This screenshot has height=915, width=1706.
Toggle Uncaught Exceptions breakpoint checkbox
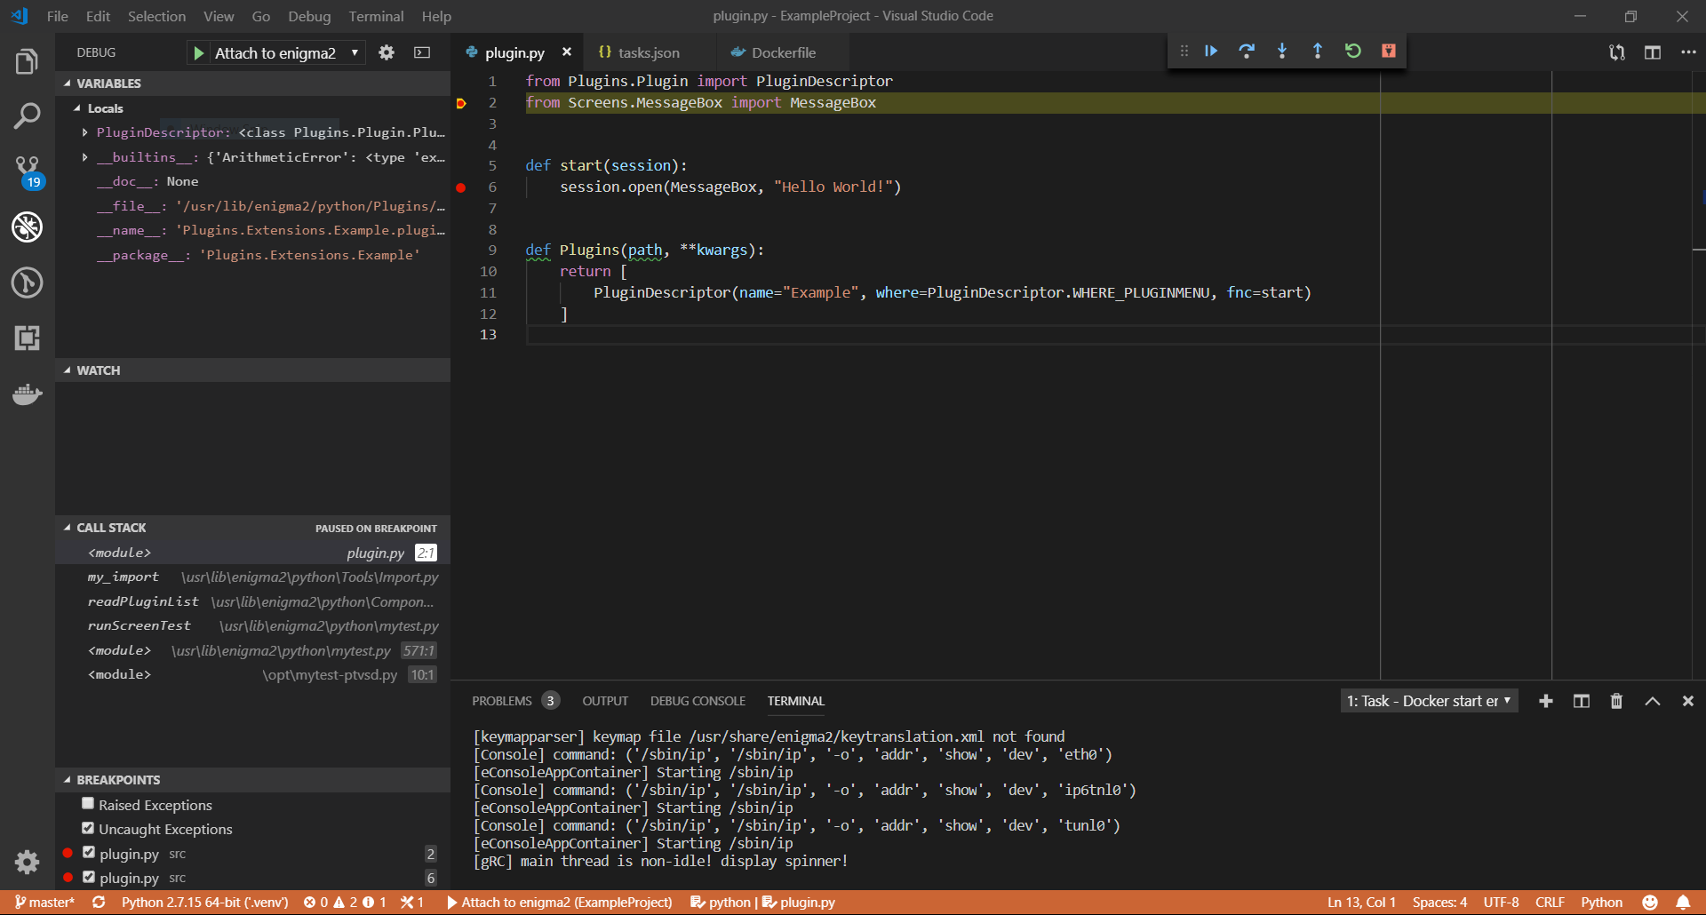[88, 828]
